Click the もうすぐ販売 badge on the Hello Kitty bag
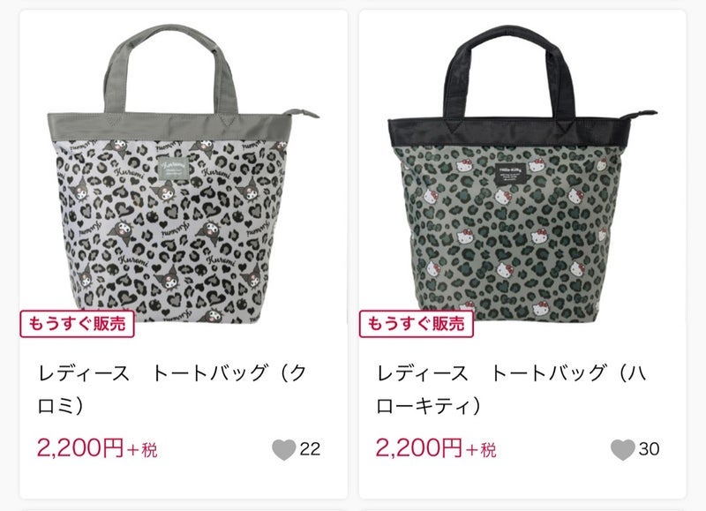Image resolution: width=706 pixels, height=511 pixels. pyautogui.click(x=416, y=324)
